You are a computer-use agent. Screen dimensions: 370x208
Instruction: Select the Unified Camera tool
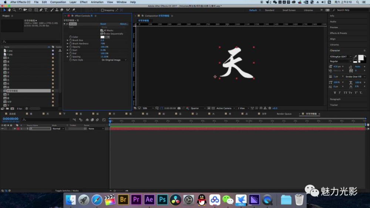tap(25, 10)
